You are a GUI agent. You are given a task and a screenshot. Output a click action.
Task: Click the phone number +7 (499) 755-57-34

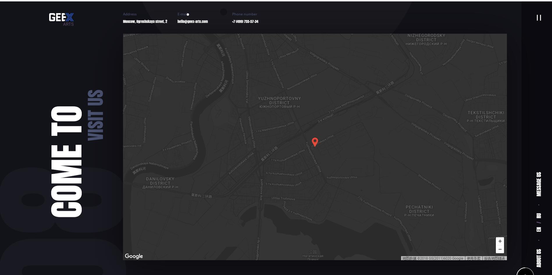click(x=245, y=21)
